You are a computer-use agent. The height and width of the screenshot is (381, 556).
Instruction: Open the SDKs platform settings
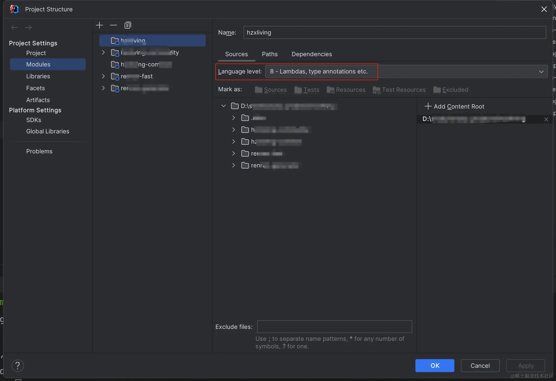pyautogui.click(x=34, y=120)
